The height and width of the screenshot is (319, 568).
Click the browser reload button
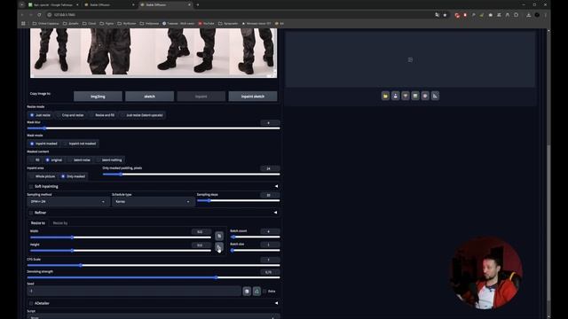coord(39,15)
